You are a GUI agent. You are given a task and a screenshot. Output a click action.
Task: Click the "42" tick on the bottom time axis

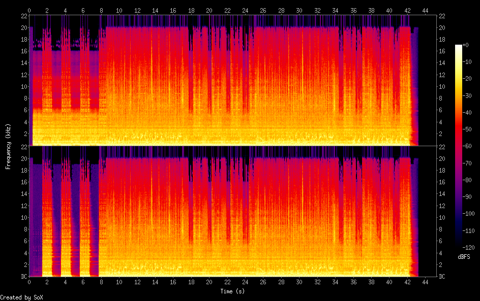click(407, 282)
